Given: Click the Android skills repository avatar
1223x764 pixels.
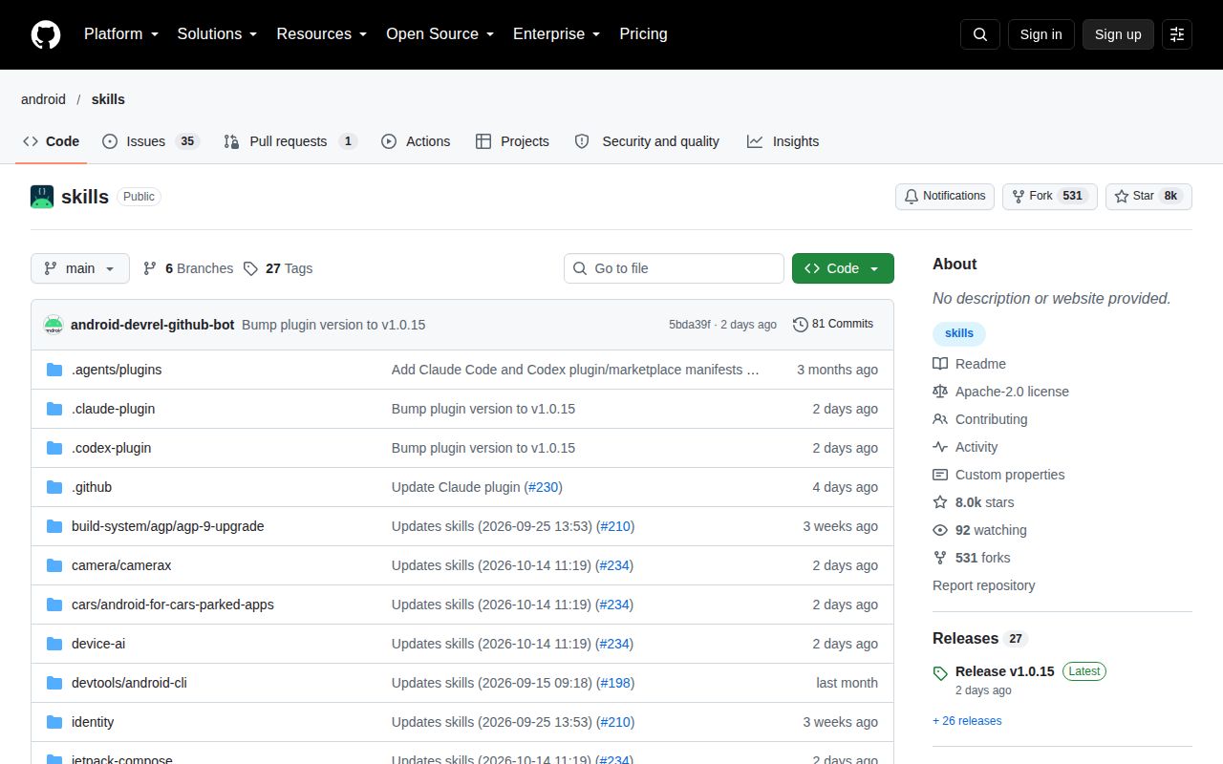Looking at the screenshot, I should point(42,197).
